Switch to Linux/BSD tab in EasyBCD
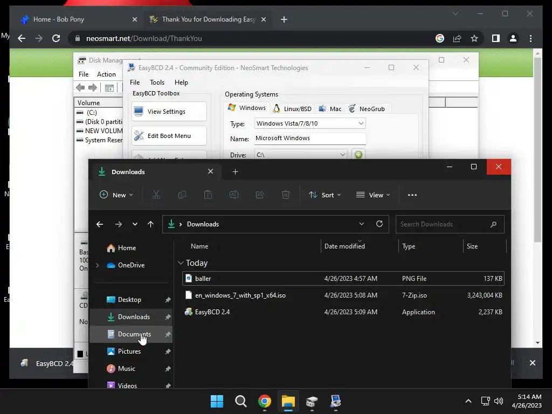The width and height of the screenshot is (552, 414). (x=293, y=108)
